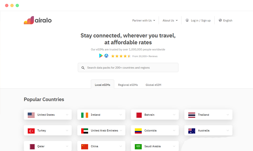Click the United States flag icon
This screenshot has width=253, height=151.
pyautogui.click(x=31, y=115)
